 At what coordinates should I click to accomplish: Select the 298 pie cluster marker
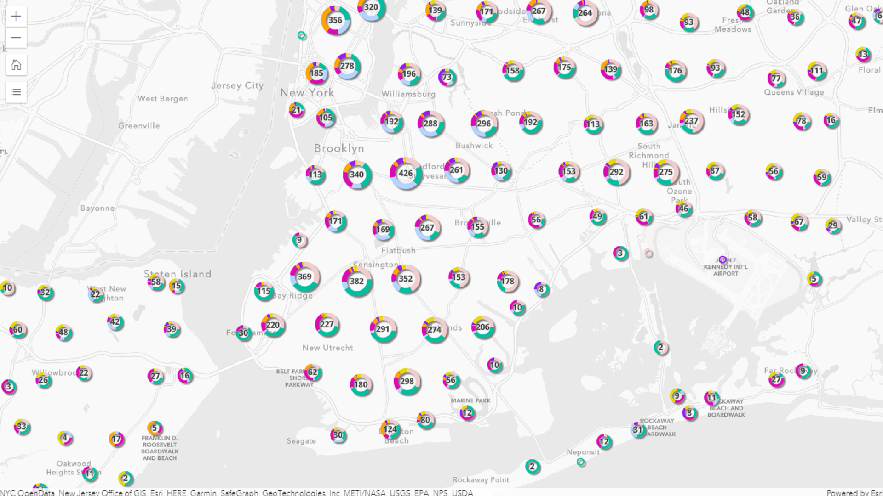[x=407, y=381]
